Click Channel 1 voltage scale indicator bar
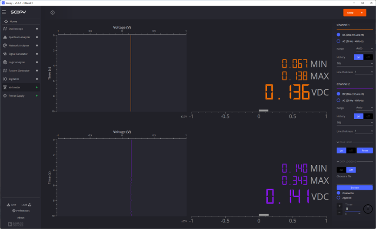 (263, 110)
